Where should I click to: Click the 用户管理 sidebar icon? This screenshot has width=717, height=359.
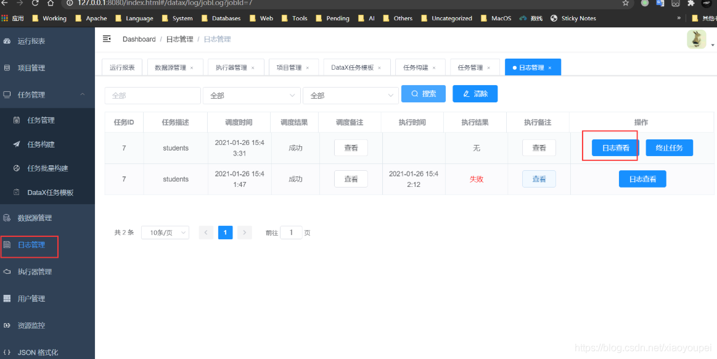[x=7, y=299]
